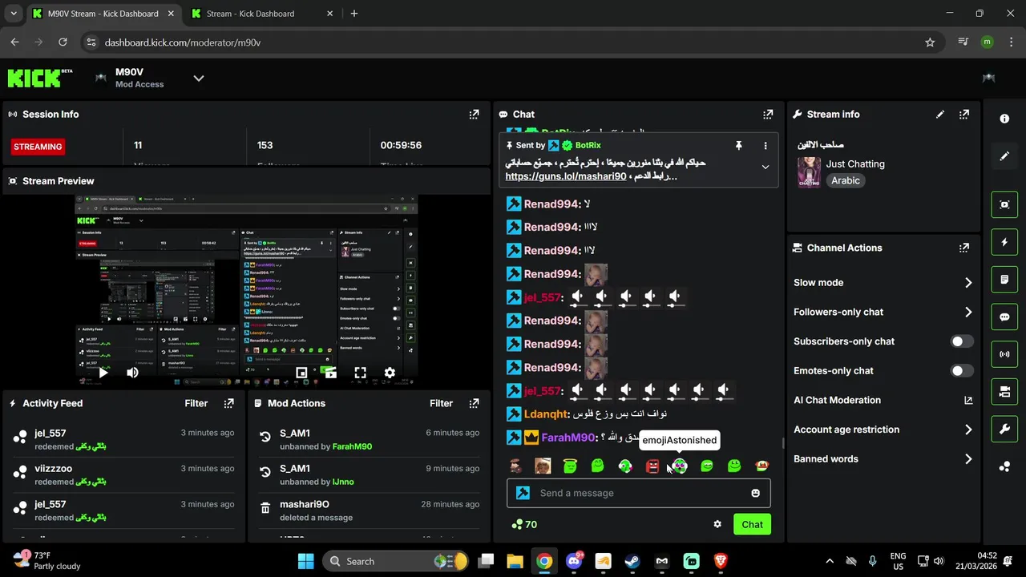This screenshot has height=577, width=1026.
Task: Pop out the Activity Feed panel
Action: (228, 404)
